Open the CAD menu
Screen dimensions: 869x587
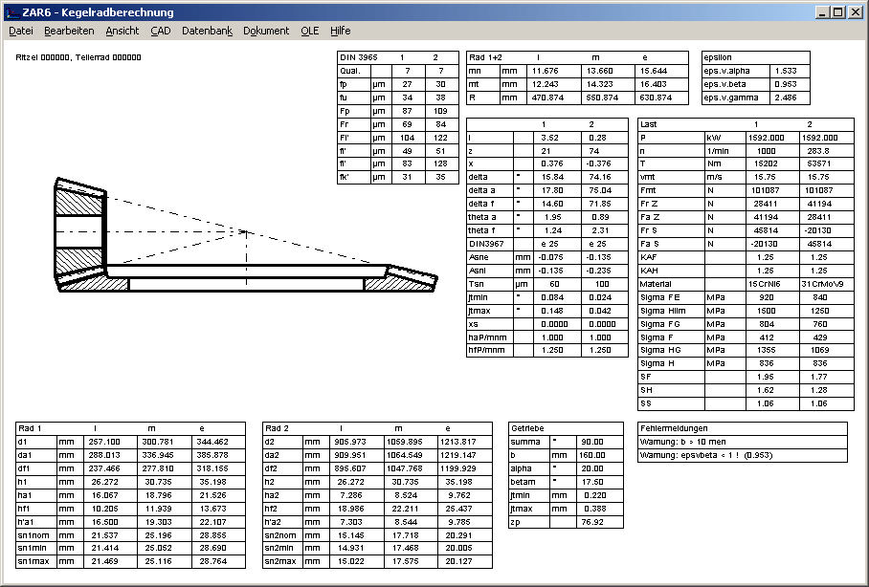pyautogui.click(x=160, y=31)
